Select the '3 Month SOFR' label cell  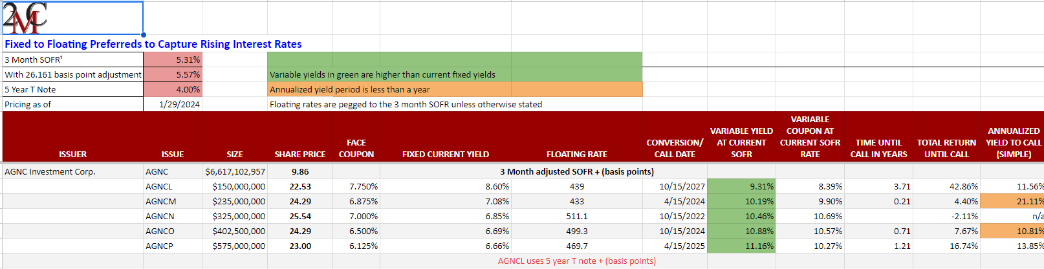click(x=73, y=59)
